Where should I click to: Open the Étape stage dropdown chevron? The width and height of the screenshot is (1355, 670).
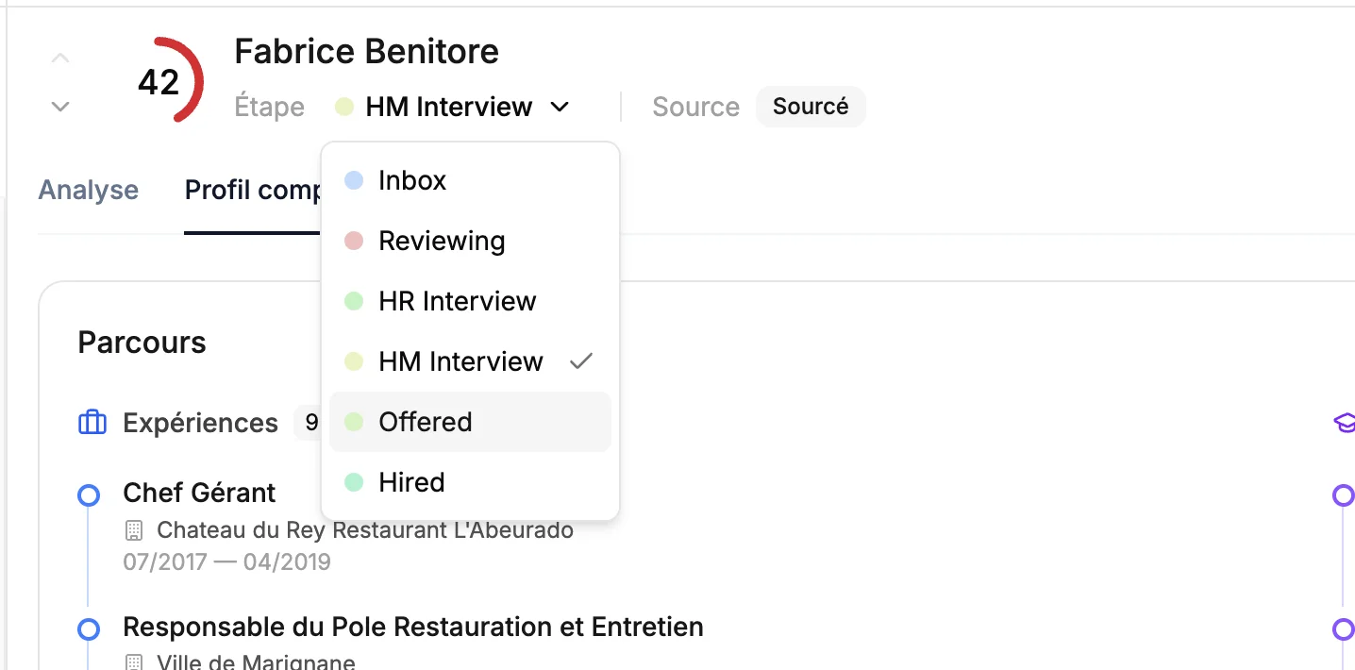(560, 108)
